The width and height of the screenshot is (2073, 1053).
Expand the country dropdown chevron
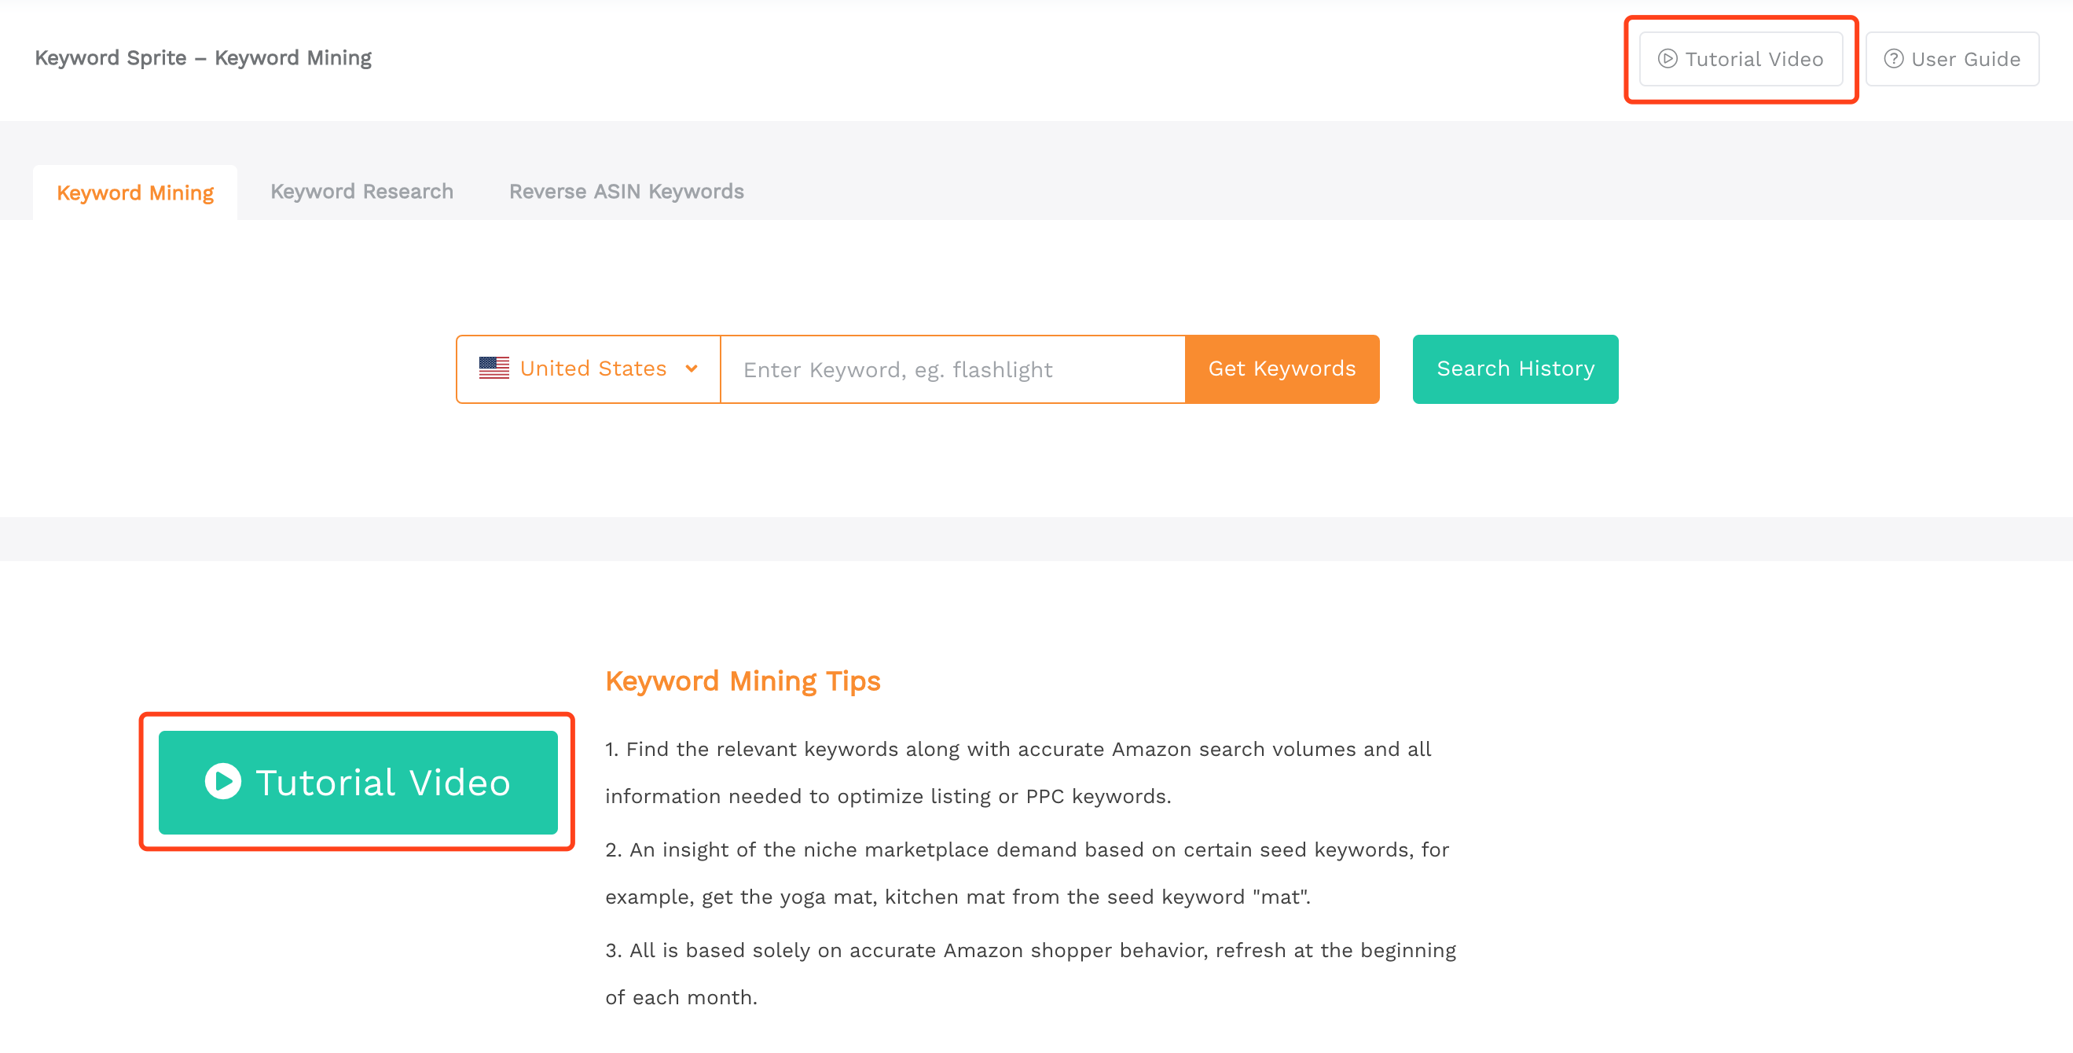pos(692,369)
